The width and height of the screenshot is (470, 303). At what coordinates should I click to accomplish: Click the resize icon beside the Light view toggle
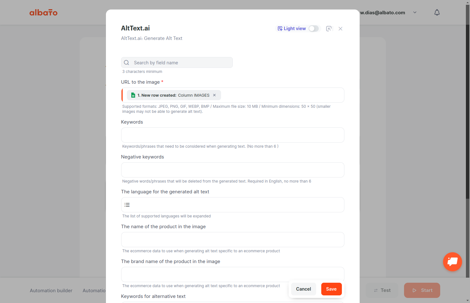point(329,29)
